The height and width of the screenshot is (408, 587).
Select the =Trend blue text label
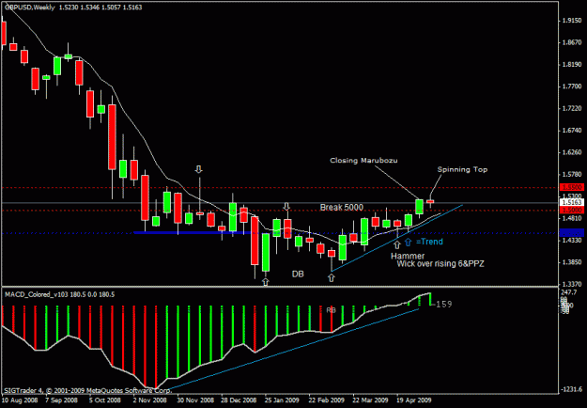tap(429, 242)
